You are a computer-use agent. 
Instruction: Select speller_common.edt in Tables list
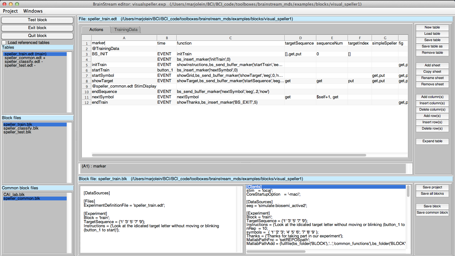point(25,58)
